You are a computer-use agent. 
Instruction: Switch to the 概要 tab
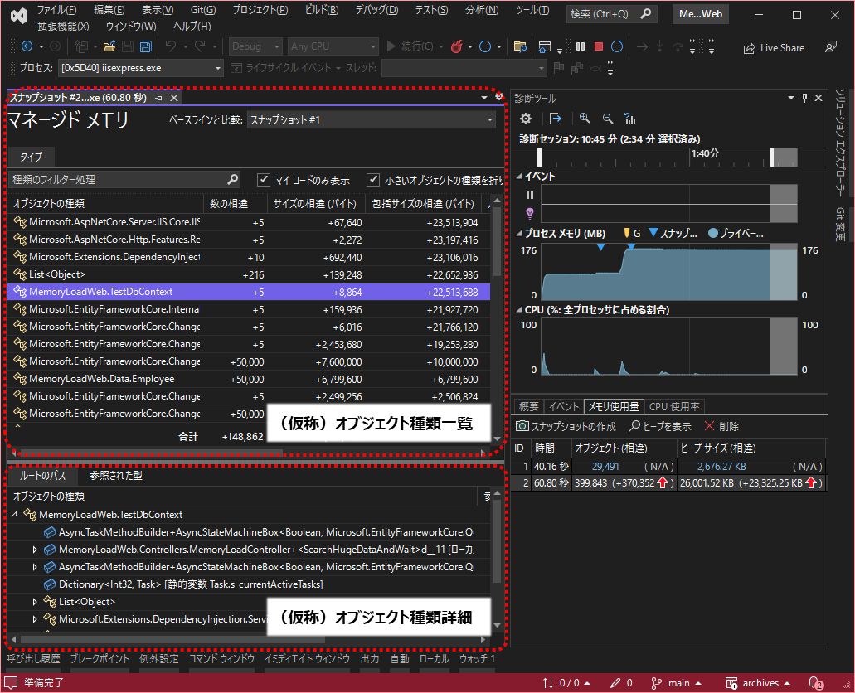point(529,406)
